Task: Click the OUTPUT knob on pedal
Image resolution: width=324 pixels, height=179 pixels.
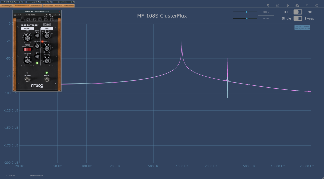Action: point(37,46)
